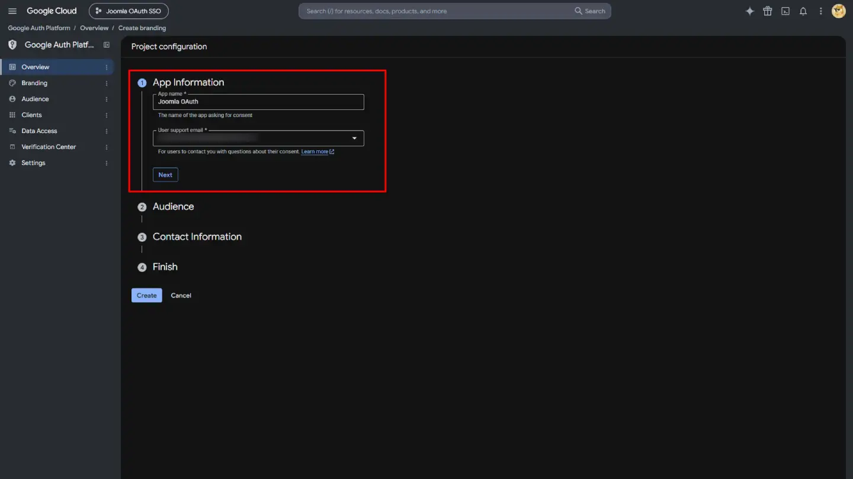This screenshot has height=479, width=853.
Task: Click the Audience person icon
Action: tap(12, 99)
